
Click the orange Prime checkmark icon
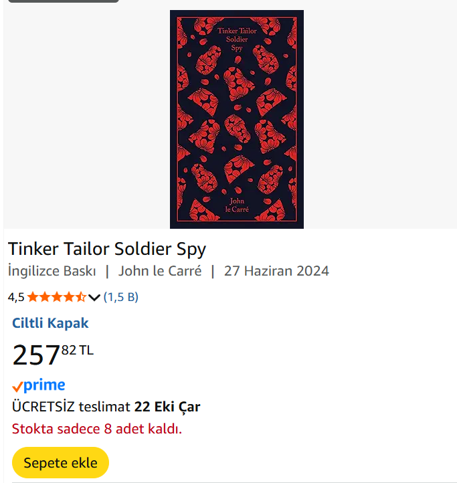point(17,387)
